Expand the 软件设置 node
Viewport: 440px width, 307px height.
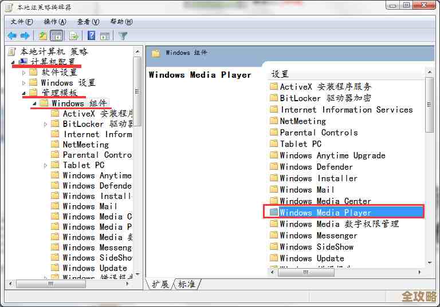click(x=23, y=73)
